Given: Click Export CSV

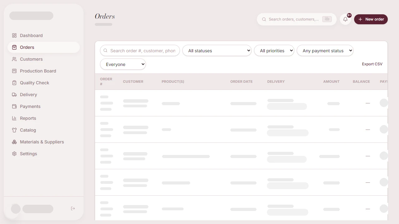Looking at the screenshot, I should [372, 64].
